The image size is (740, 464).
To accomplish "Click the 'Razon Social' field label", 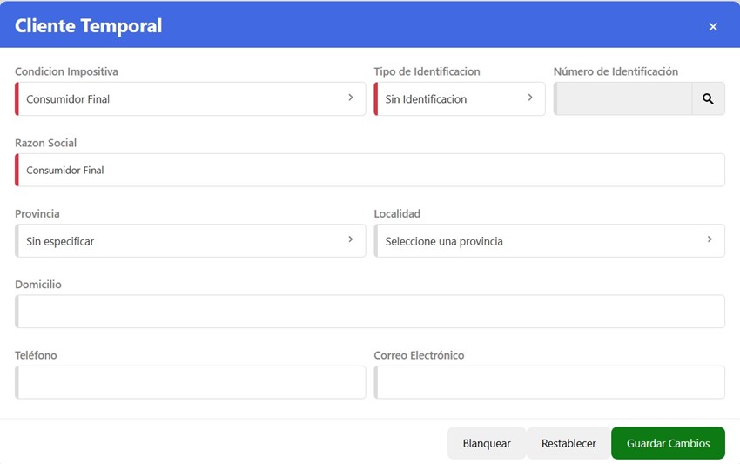I will pyautogui.click(x=46, y=143).
